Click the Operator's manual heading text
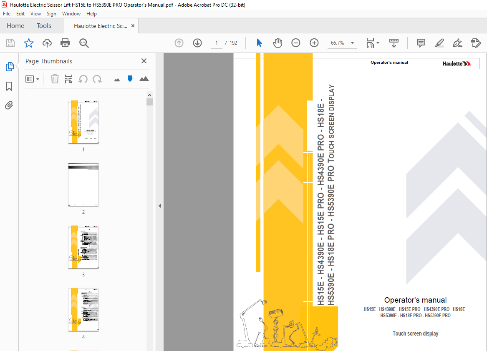The height and width of the screenshot is (351, 487). point(415,300)
